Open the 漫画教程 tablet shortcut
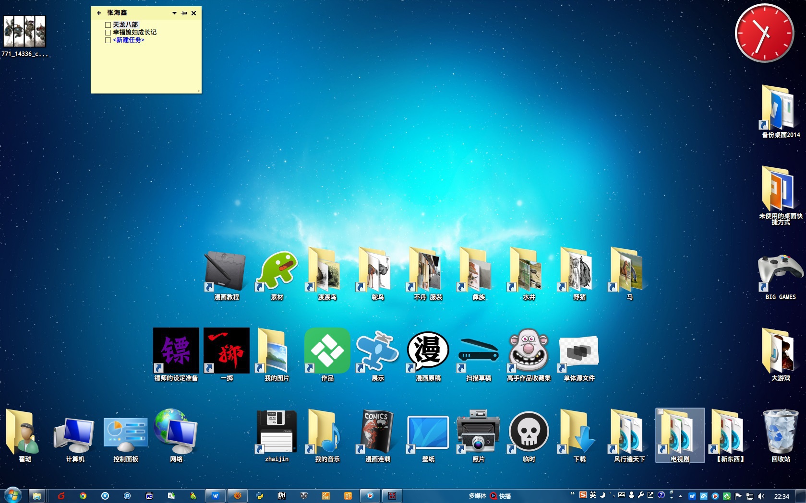 coord(226,272)
